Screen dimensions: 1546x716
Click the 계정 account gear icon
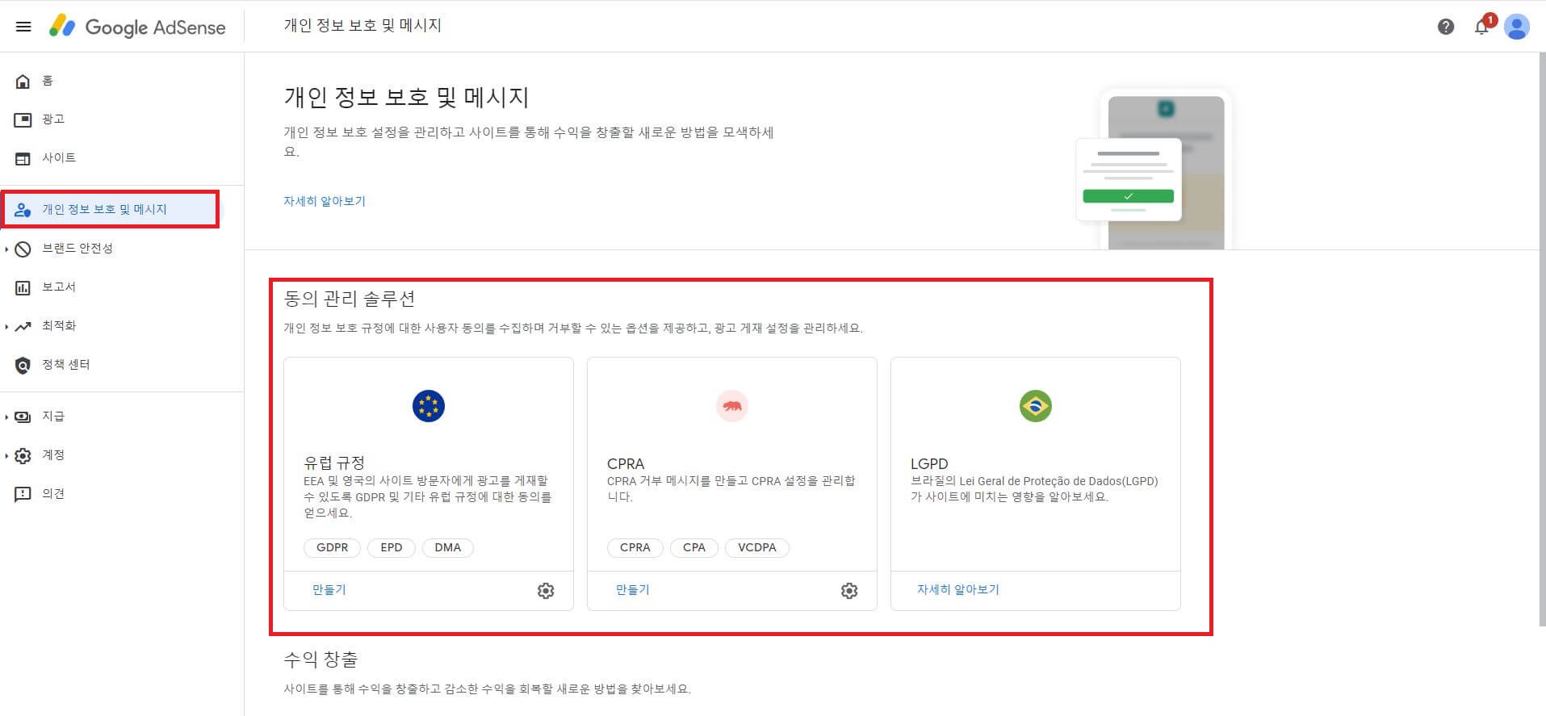point(23,455)
